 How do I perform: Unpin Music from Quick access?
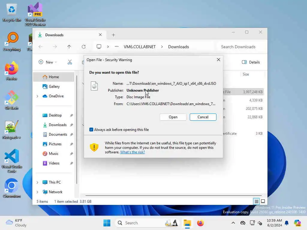click(x=71, y=154)
